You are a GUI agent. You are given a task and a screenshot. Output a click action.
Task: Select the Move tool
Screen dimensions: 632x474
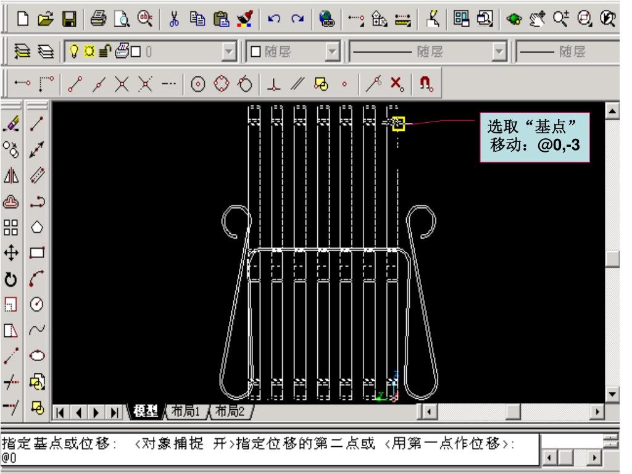[11, 253]
